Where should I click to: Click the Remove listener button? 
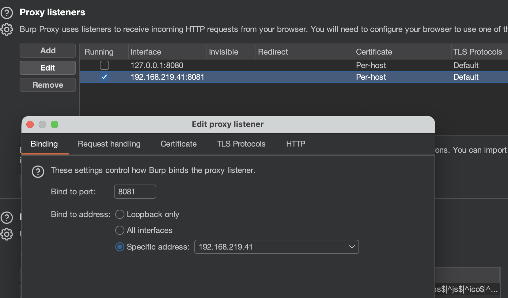48,85
